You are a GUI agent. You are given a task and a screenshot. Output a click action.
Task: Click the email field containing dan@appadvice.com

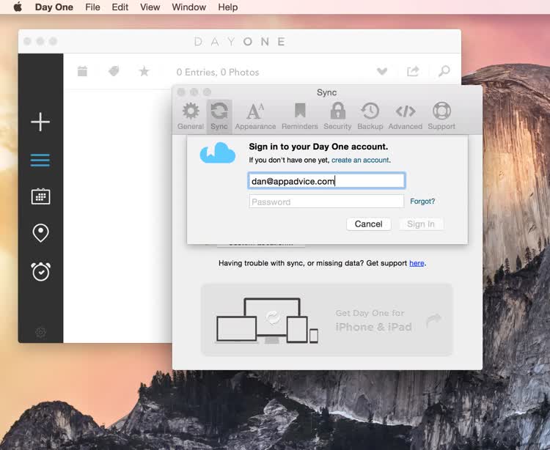coord(326,181)
